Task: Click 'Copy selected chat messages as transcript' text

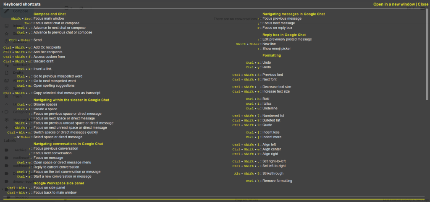Action: (x=67, y=93)
